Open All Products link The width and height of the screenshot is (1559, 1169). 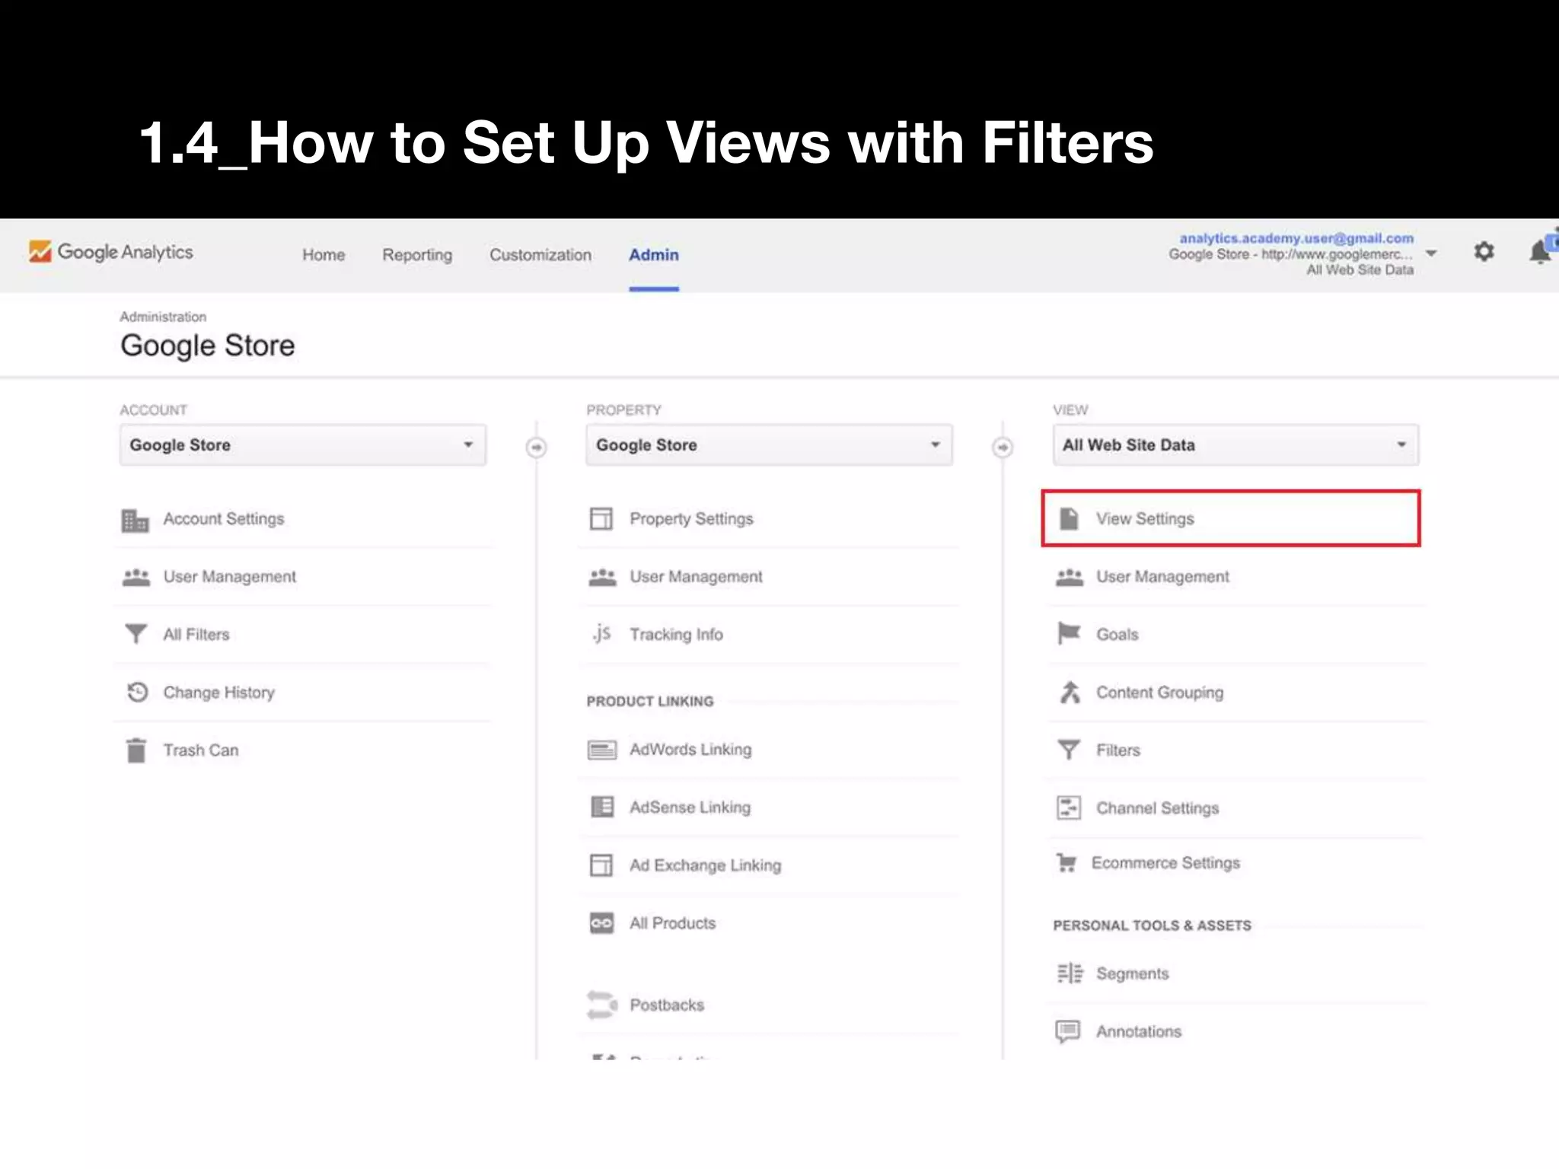(x=673, y=923)
